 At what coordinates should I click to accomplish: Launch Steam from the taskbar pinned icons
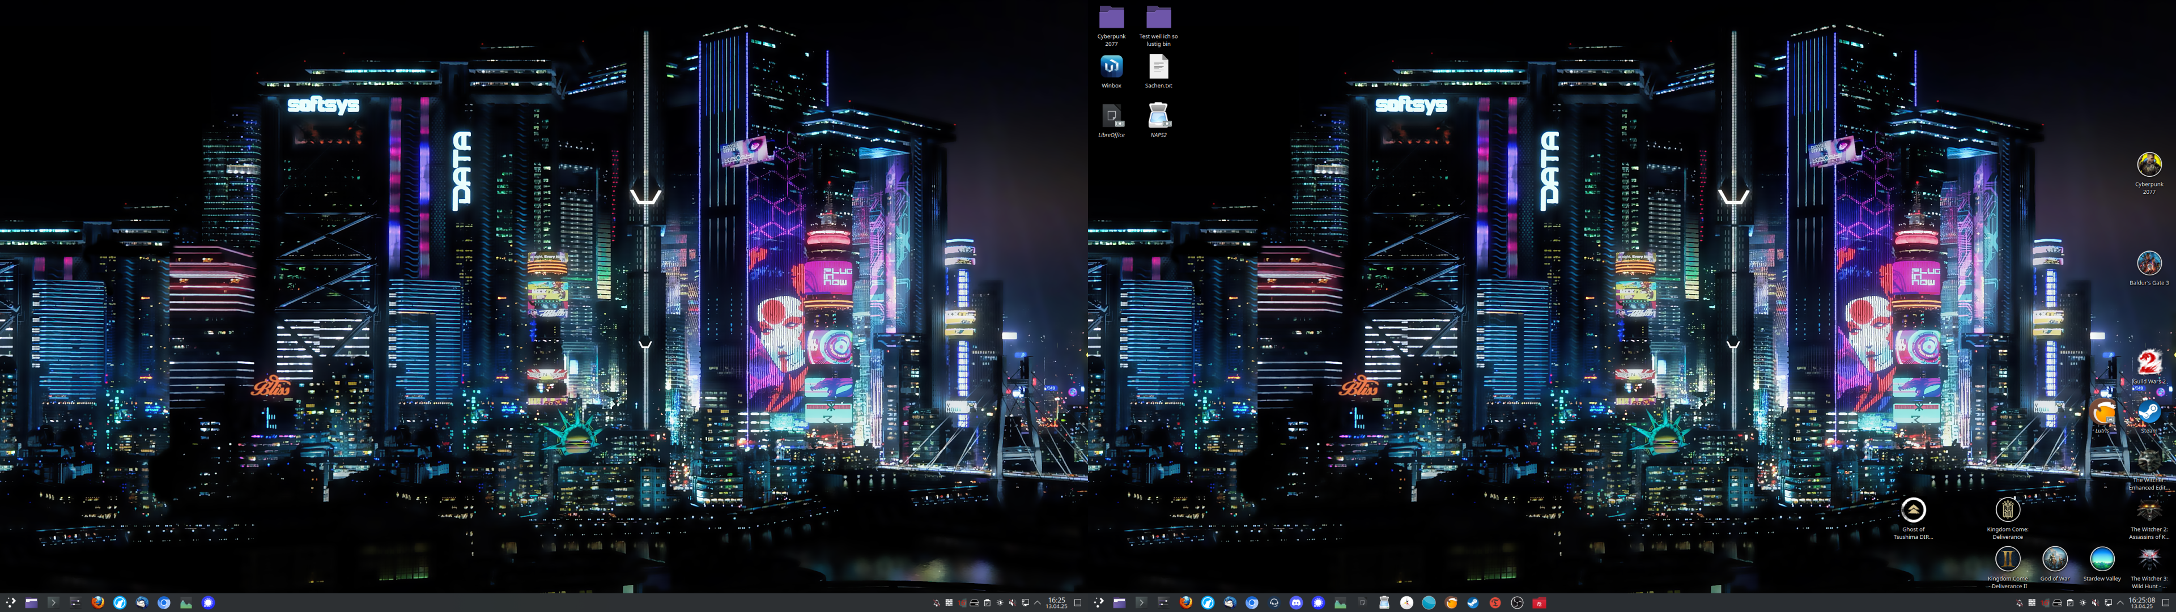tap(1472, 603)
